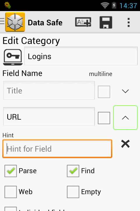Save category with floppy disk icon
Image resolution: width=140 pixels, height=211 pixels.
click(x=106, y=22)
